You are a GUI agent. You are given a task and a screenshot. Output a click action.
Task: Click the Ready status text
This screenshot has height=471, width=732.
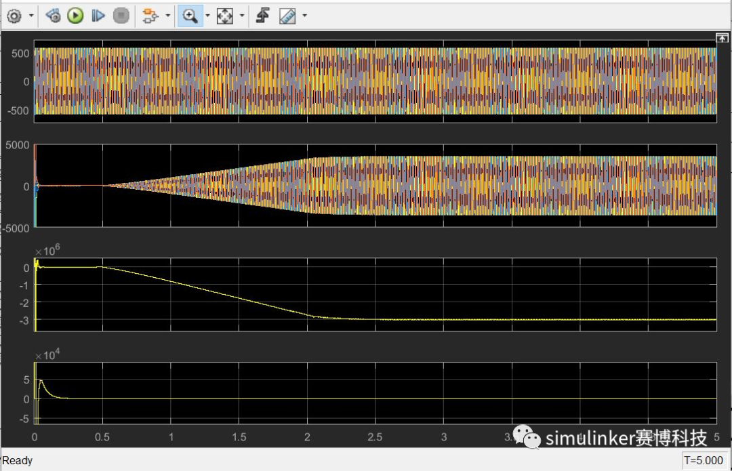(x=17, y=461)
